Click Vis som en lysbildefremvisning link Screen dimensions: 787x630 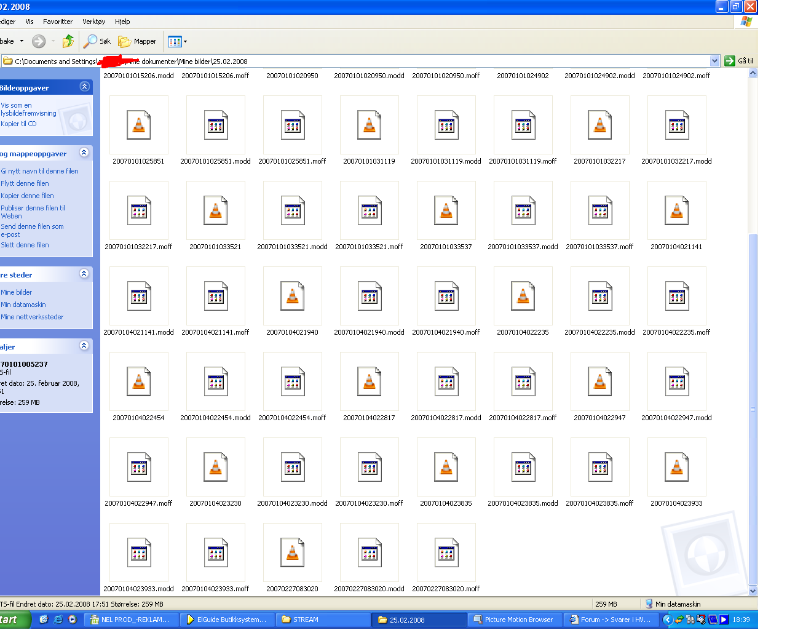click(x=28, y=110)
